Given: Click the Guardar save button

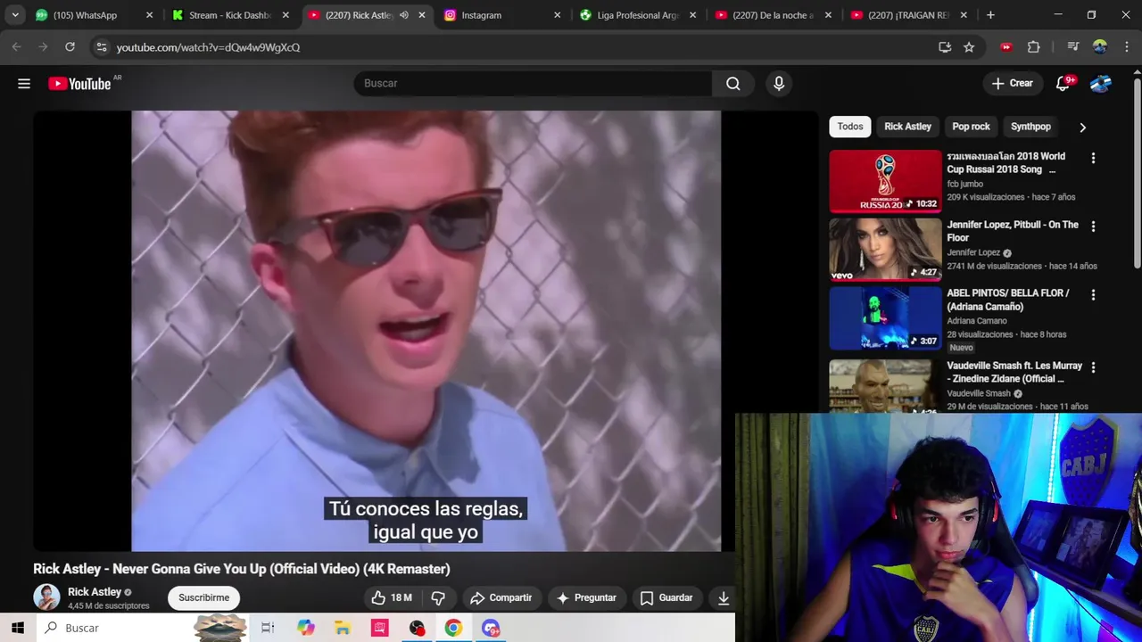Looking at the screenshot, I should pyautogui.click(x=666, y=598).
